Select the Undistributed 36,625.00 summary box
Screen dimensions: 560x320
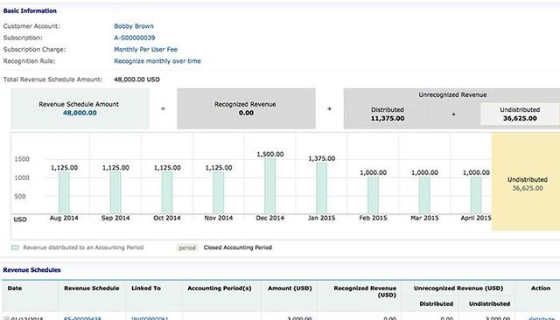(x=520, y=115)
